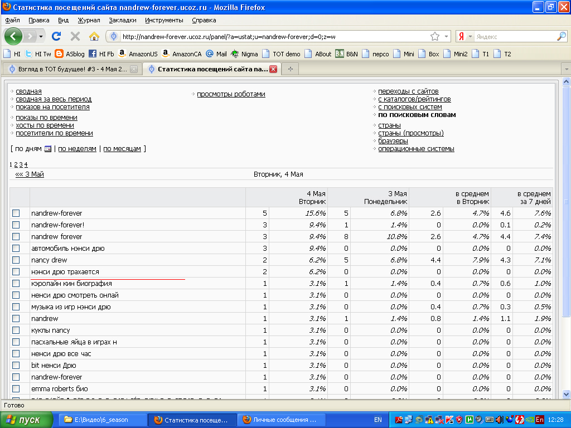571x428 pixels.
Task: Close the Статистика посещений tab
Action: point(273,69)
